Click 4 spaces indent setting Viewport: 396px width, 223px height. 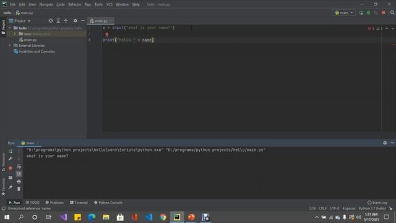[x=349, y=208]
